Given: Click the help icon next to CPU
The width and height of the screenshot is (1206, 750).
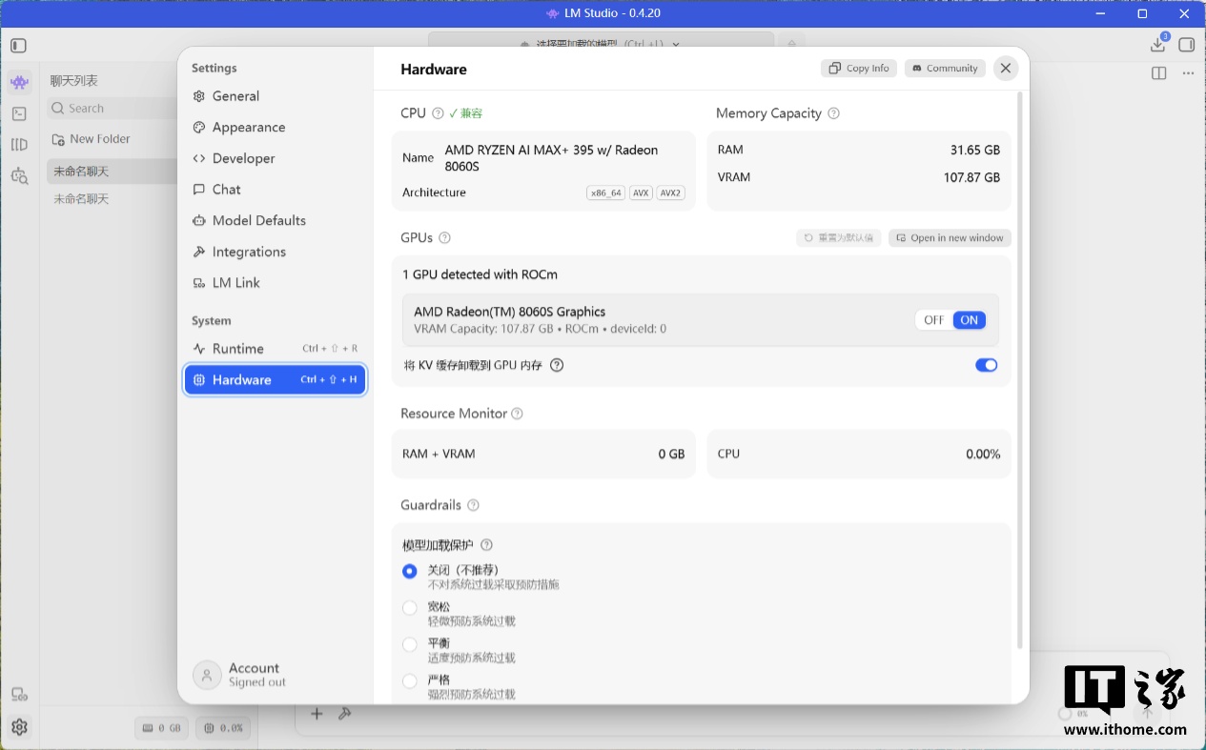Looking at the screenshot, I should tap(438, 113).
